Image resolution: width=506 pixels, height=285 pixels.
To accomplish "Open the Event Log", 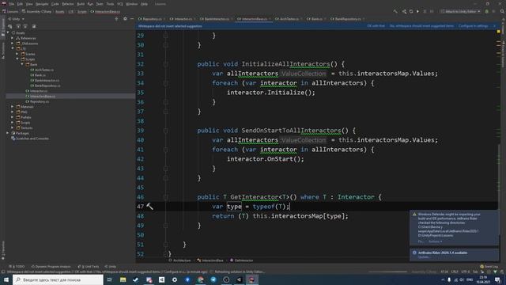I will pos(489,267).
